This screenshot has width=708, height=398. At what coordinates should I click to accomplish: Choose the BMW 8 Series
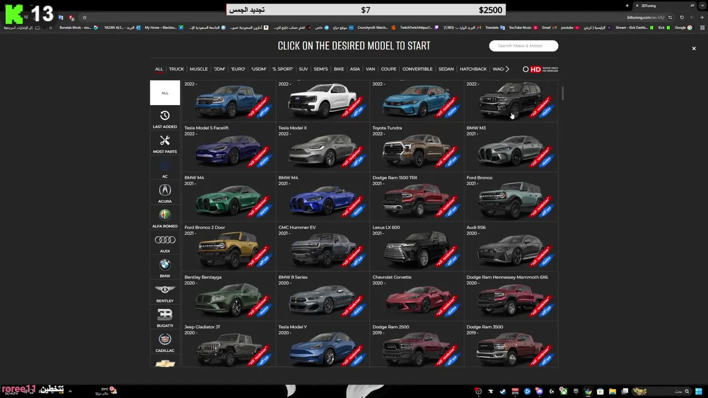pyautogui.click(x=323, y=296)
